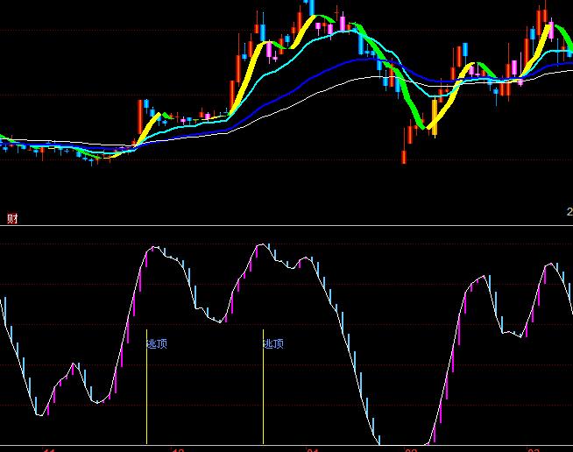The image size is (573, 452).
Task: Click the number at the main chart's right edge
Action: click(569, 212)
